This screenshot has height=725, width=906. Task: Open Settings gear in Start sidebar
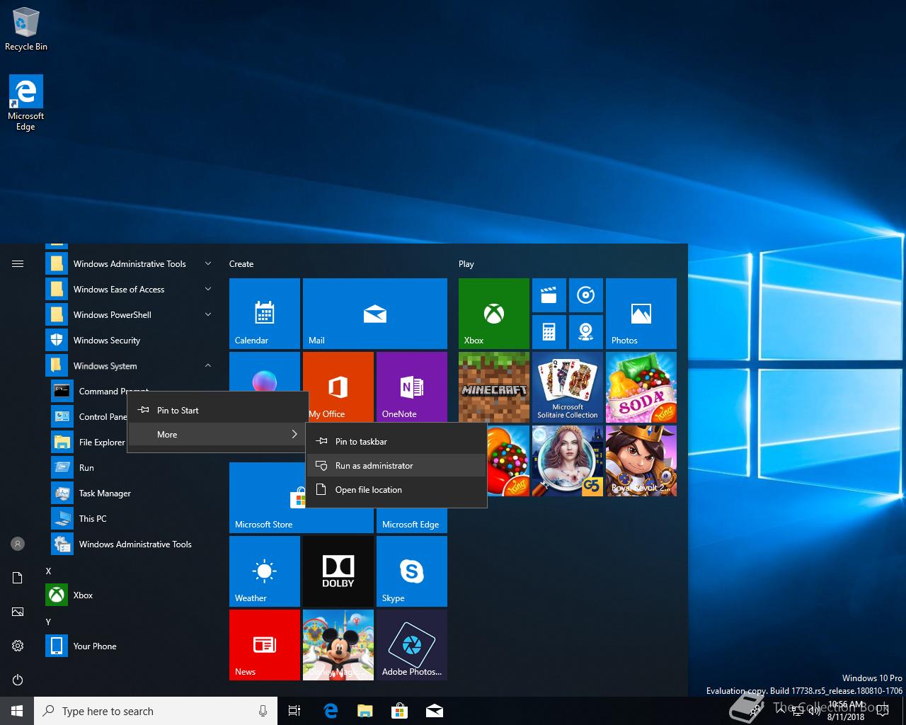tap(18, 646)
